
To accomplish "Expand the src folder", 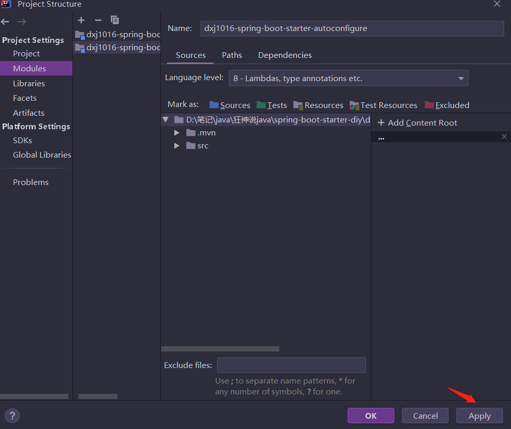I will click(177, 146).
